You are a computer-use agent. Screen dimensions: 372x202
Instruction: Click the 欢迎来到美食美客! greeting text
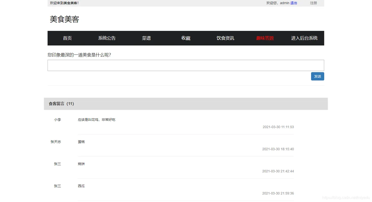pos(64,3)
